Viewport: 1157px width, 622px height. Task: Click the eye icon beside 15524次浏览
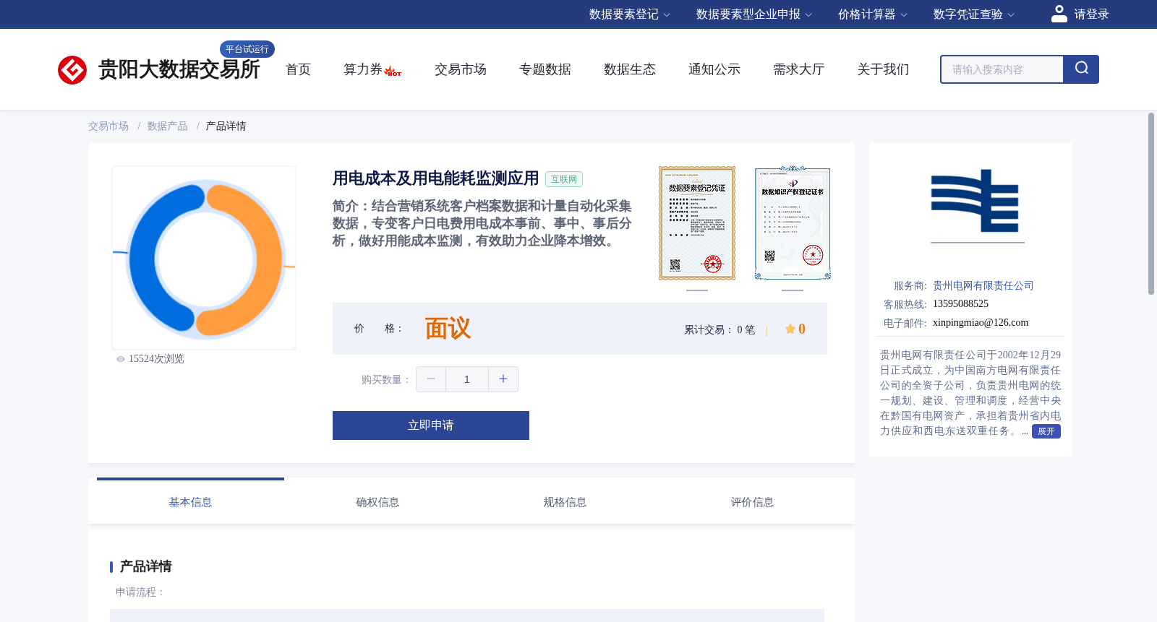121,359
